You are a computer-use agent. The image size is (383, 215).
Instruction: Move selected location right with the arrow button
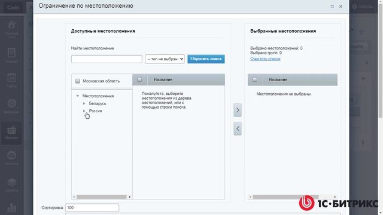[238, 110]
